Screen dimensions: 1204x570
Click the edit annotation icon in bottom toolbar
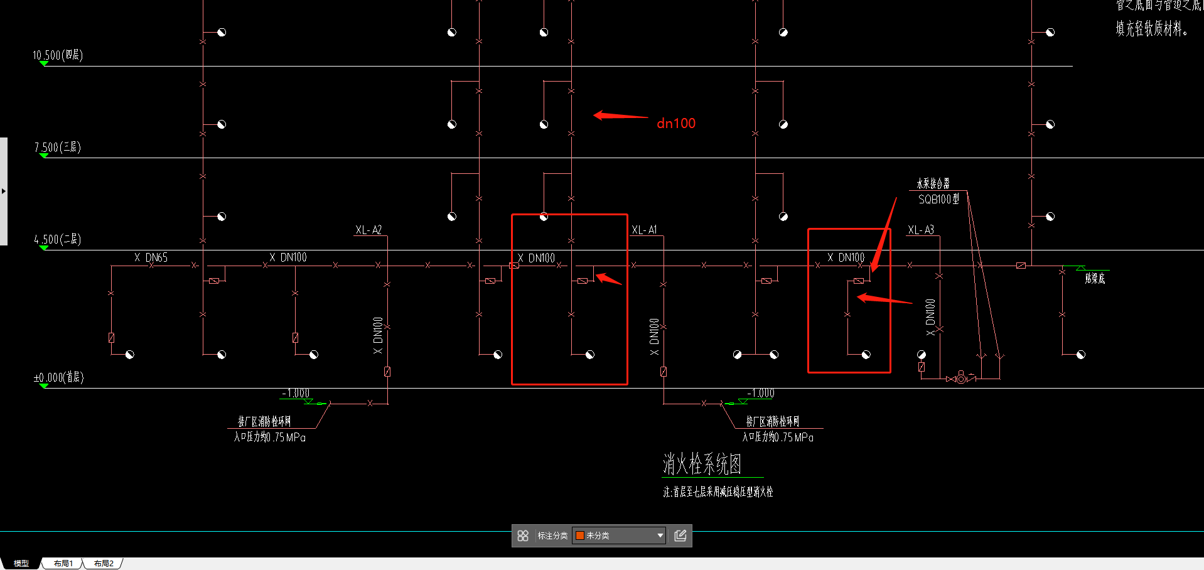(680, 535)
